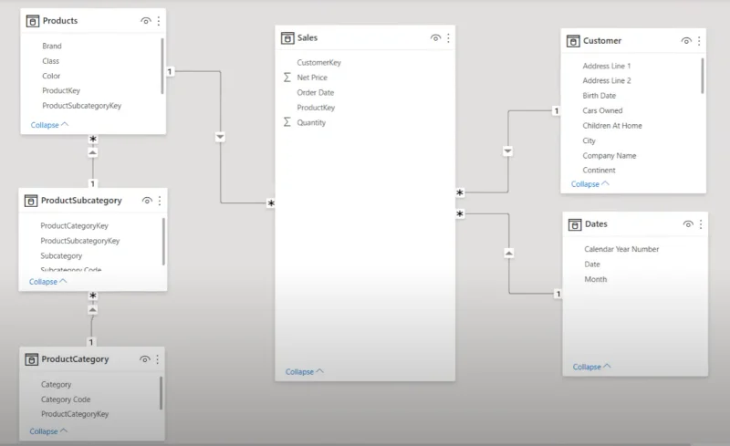The height and width of the screenshot is (446, 730).
Task: Select Subcategory field in ProductSubcategory
Action: tap(61, 256)
